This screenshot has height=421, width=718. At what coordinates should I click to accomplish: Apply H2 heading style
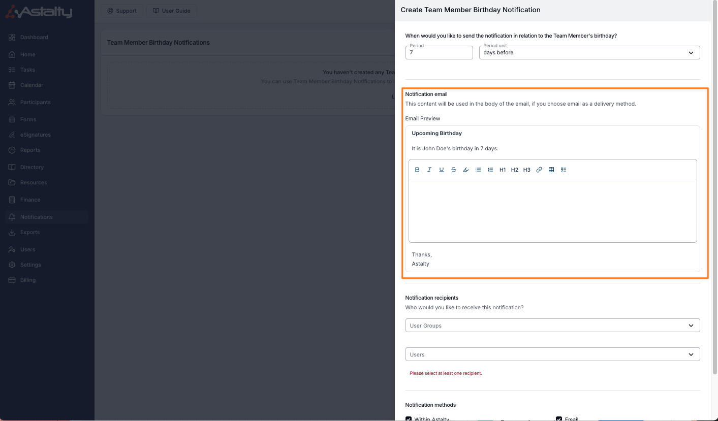pyautogui.click(x=515, y=170)
